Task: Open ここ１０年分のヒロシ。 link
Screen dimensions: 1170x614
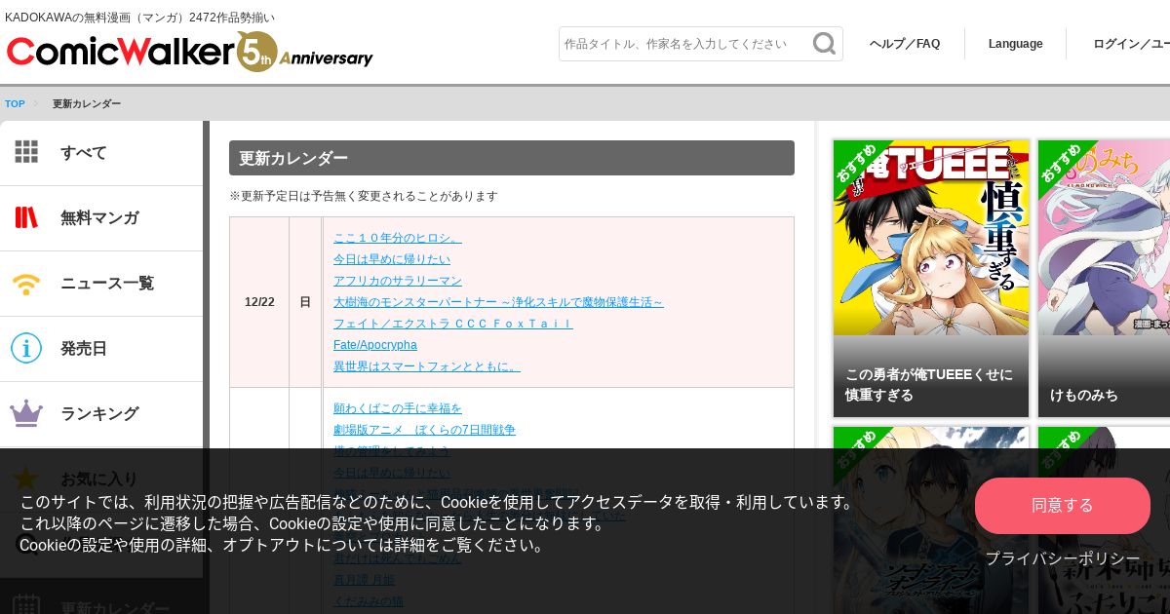Action: click(397, 238)
